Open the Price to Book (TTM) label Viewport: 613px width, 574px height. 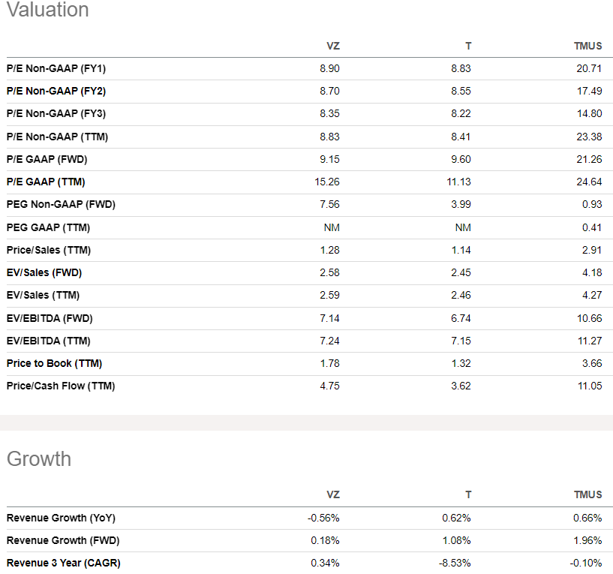click(x=54, y=363)
